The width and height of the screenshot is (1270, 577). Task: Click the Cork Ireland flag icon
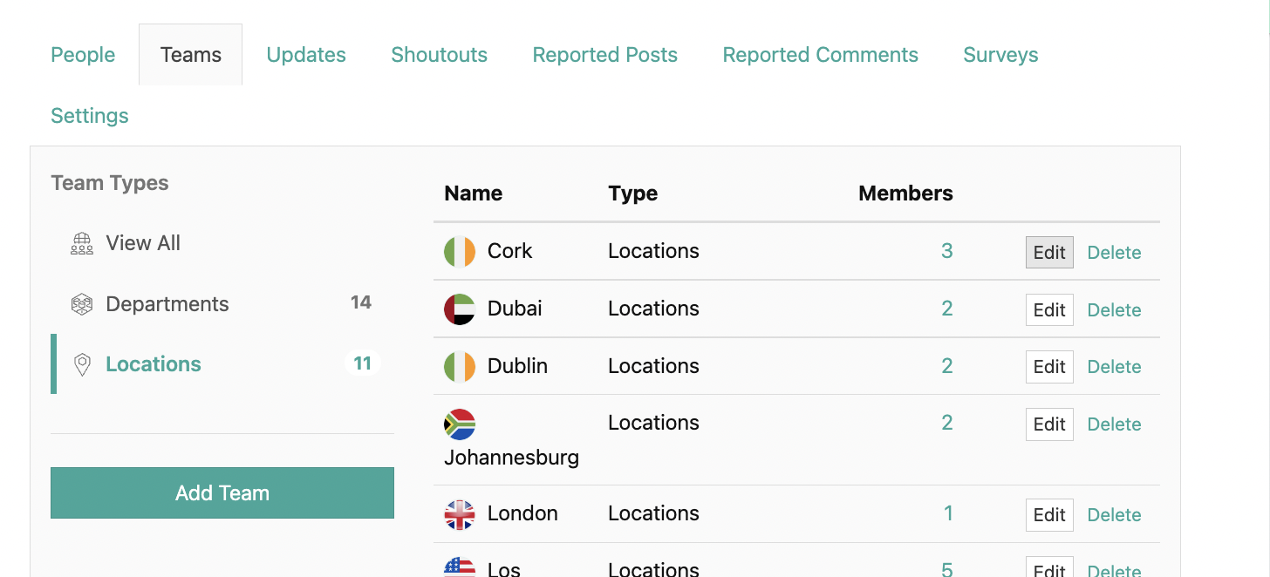pos(460,252)
